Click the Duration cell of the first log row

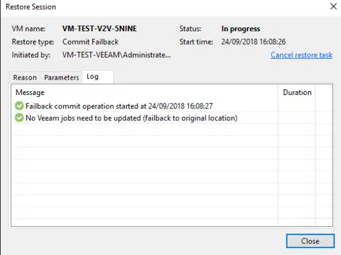296,106
